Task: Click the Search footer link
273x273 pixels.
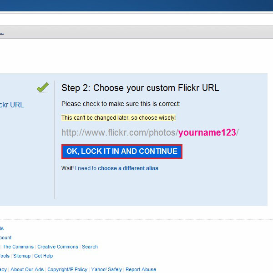Action: (x=90, y=247)
